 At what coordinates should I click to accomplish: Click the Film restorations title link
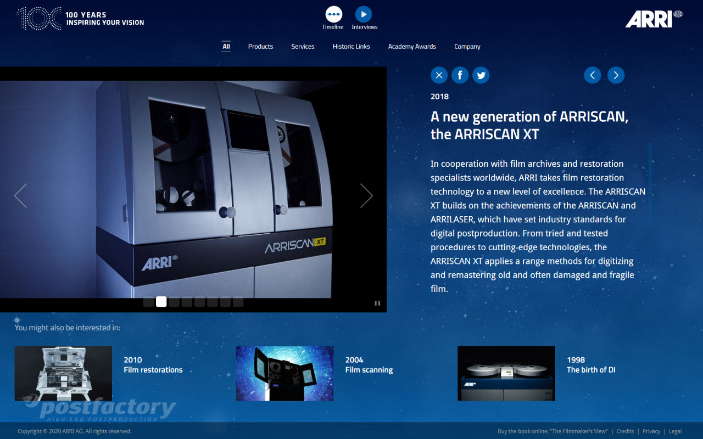[153, 370]
